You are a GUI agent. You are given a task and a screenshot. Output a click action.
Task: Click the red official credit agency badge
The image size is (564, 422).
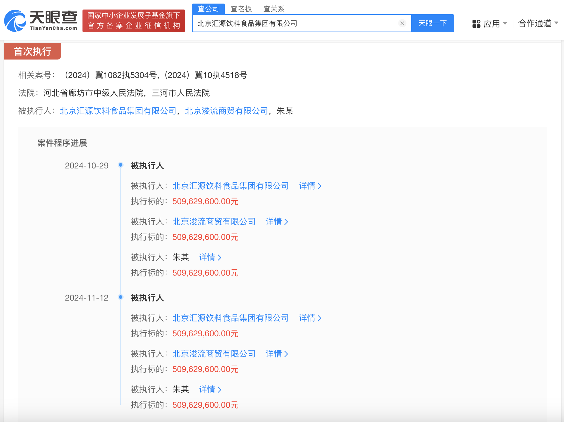[133, 21]
